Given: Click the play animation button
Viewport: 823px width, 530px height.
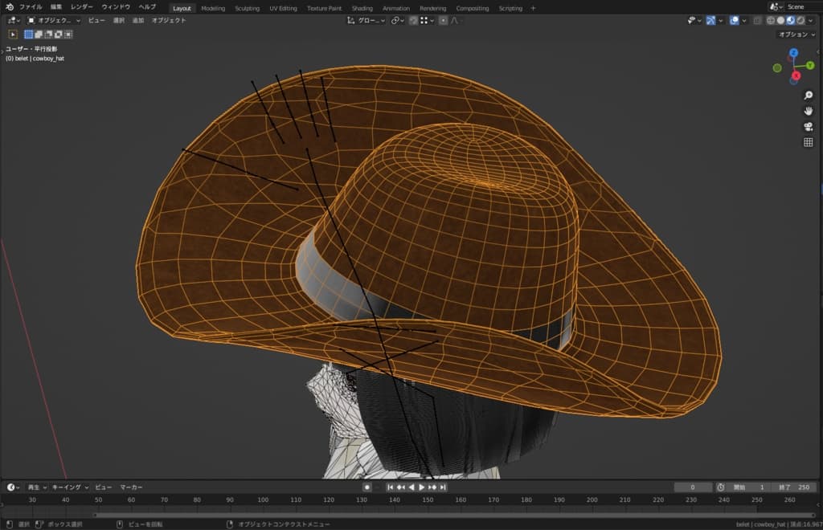Looking at the screenshot, I should [x=422, y=487].
